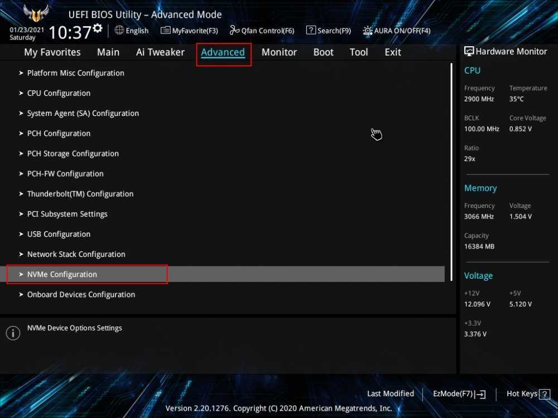Switch to the Boot tab
The image size is (558, 418).
[323, 52]
